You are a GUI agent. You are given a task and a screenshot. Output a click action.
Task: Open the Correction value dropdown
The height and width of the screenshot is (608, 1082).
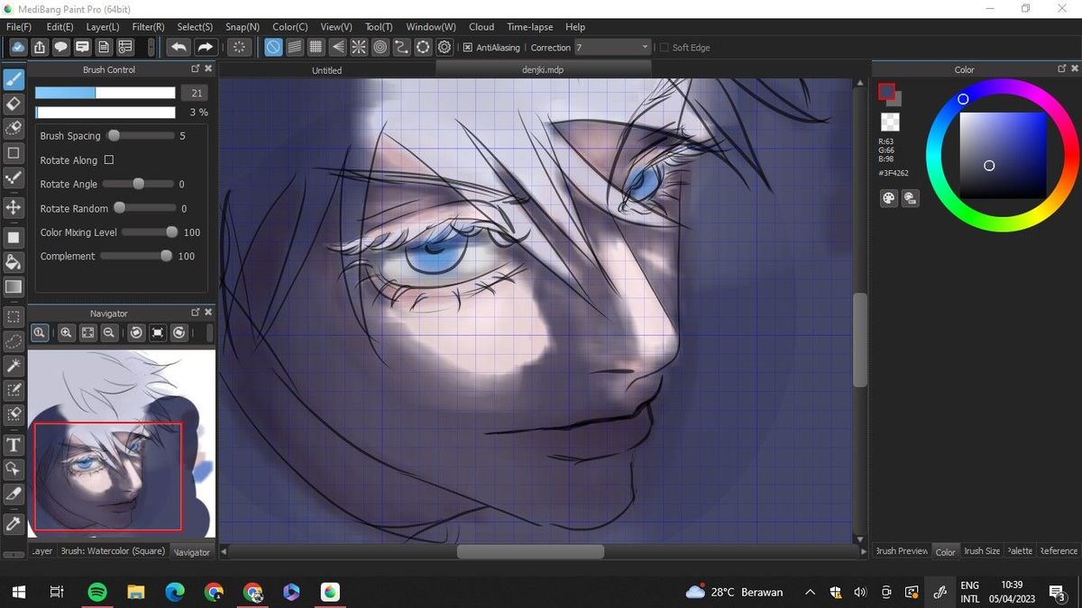coord(612,47)
